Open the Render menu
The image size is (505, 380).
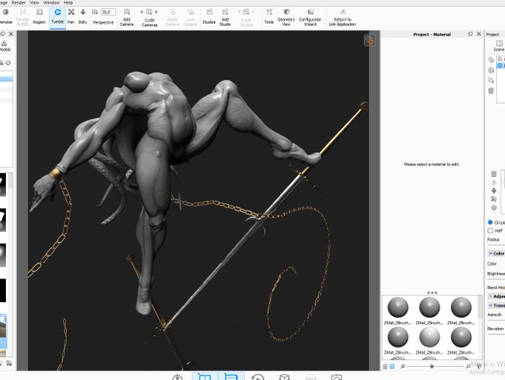pyautogui.click(x=19, y=2)
